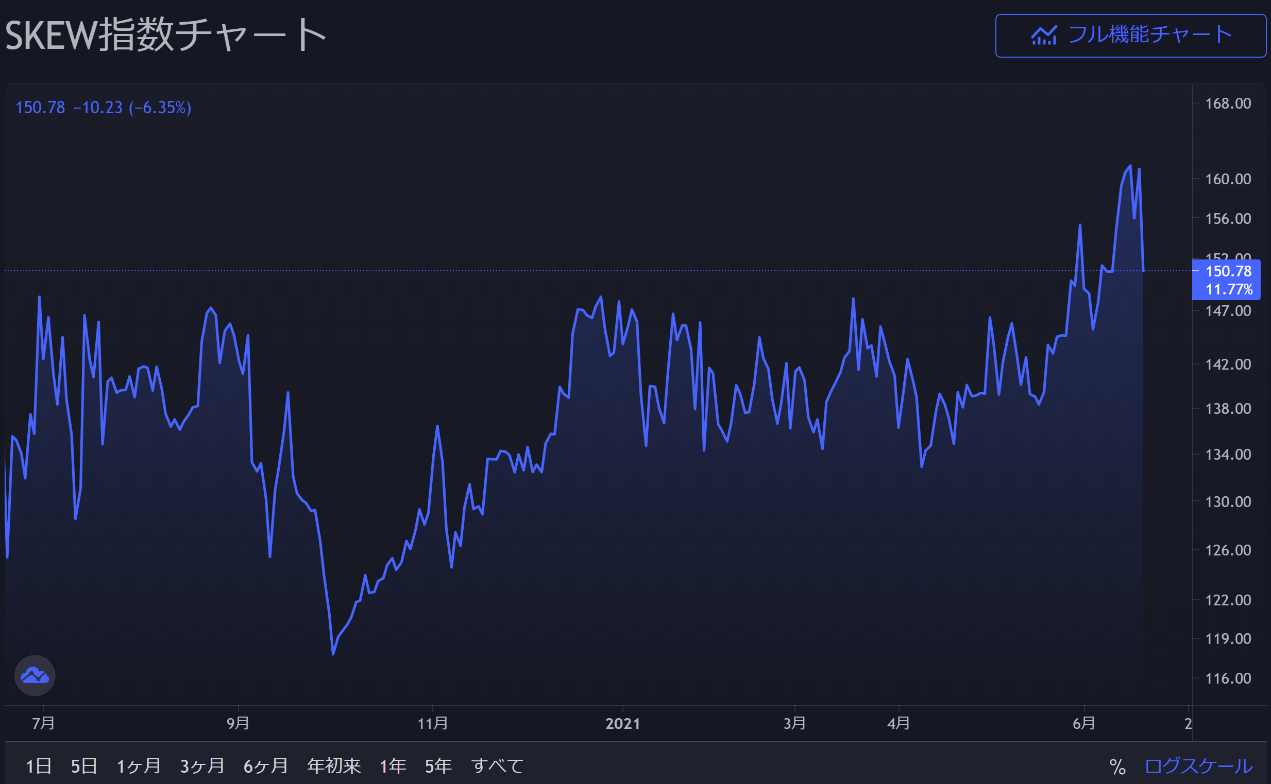The image size is (1271, 784).
Task: Toggle the ログスケール log scale
Action: [1198, 766]
